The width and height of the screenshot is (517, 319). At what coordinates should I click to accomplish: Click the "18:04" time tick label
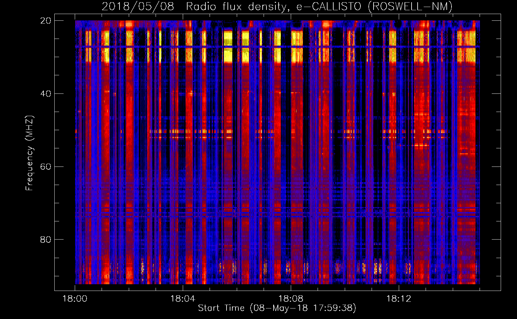tap(183, 299)
